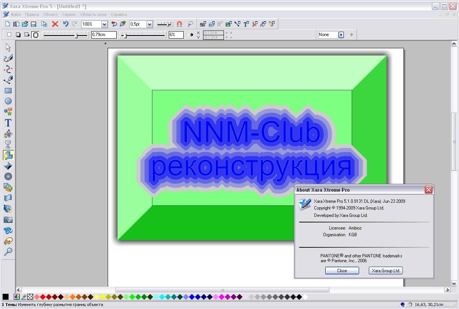
Task: Select the Bevel tool
Action: (8, 166)
